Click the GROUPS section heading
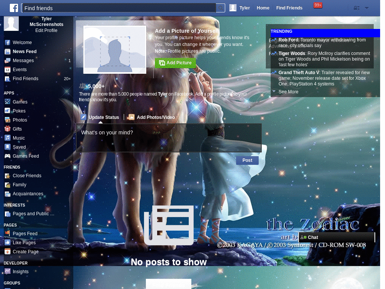The width and height of the screenshot is (385, 289). 12,283
